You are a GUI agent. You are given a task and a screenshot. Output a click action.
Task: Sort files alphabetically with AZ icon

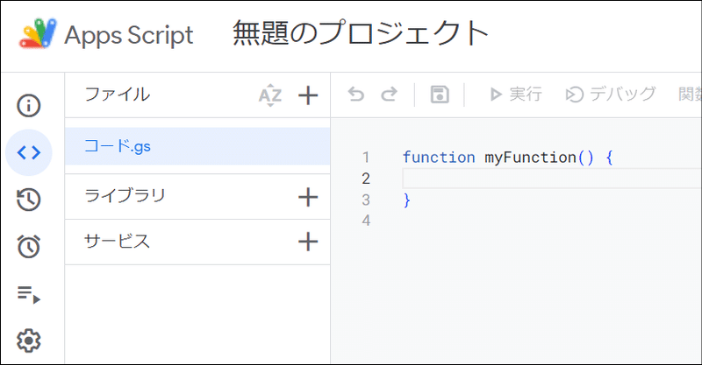270,95
